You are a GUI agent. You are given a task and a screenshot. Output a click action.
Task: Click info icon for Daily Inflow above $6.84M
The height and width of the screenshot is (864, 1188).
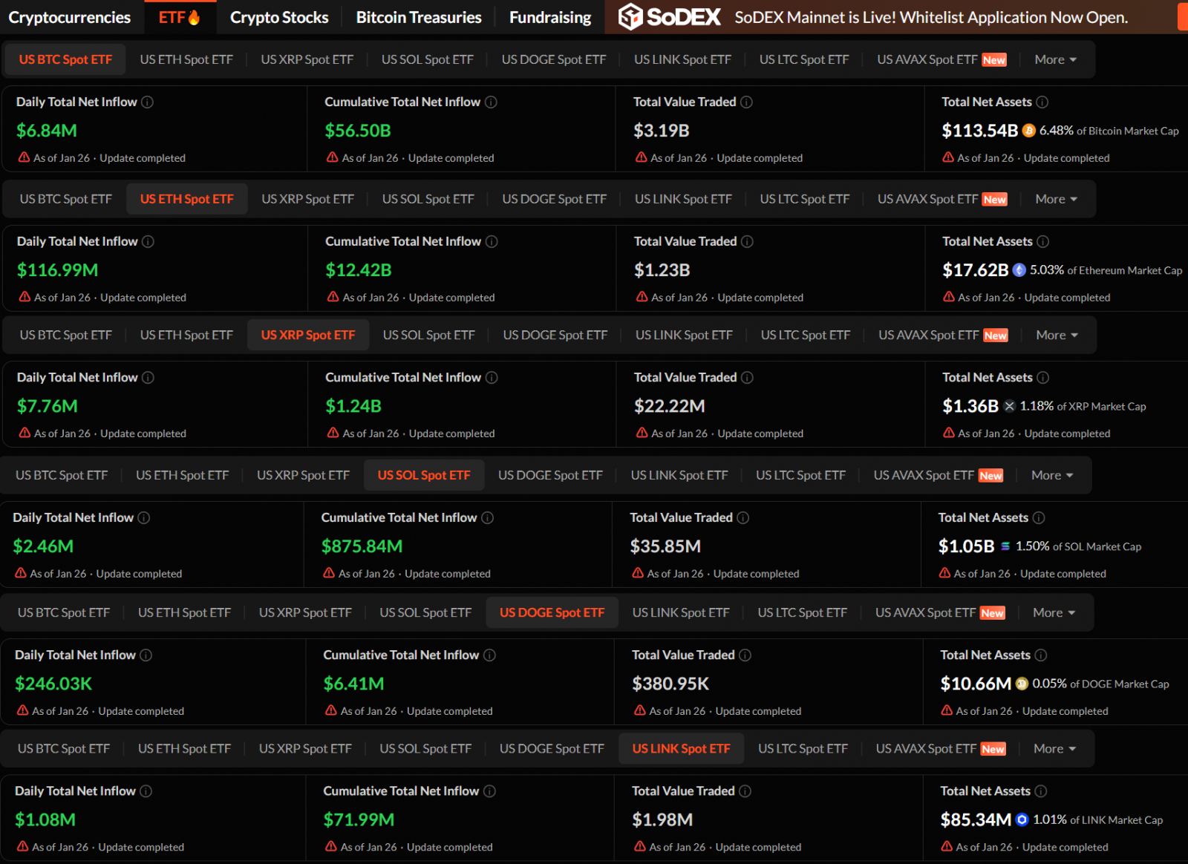click(x=147, y=102)
